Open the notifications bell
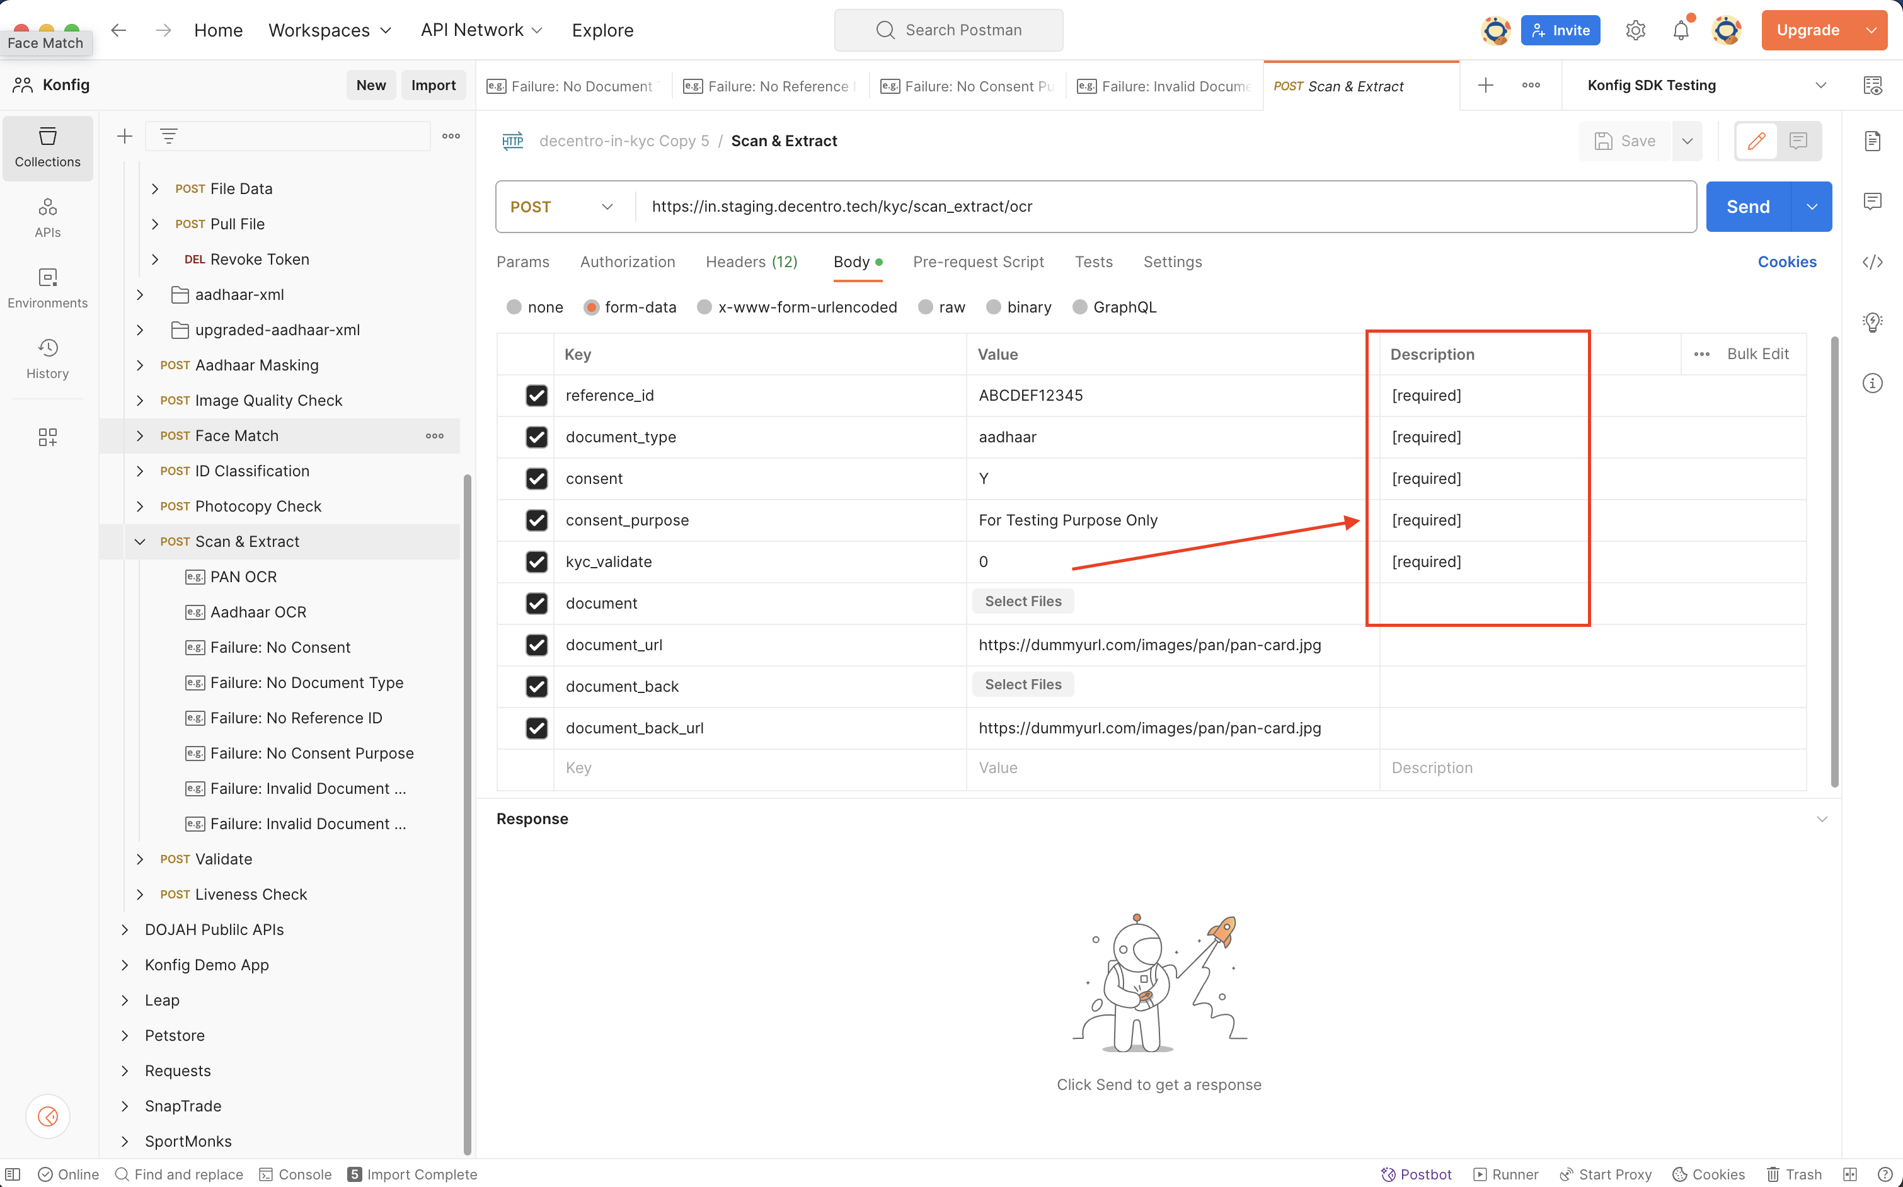1903x1187 pixels. 1681,30
